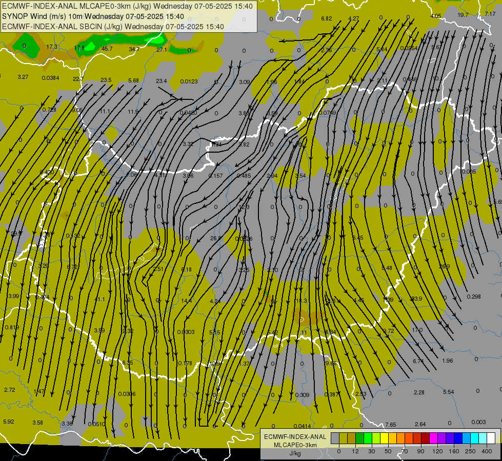Viewport: 502px width, 461px height.
Task: Click the legend tick label 400
Action: click(487, 451)
